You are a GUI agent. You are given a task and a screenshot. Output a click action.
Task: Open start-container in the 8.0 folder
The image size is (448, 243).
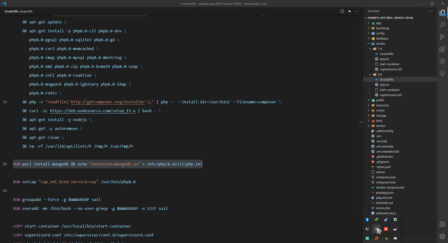[x=390, y=90]
